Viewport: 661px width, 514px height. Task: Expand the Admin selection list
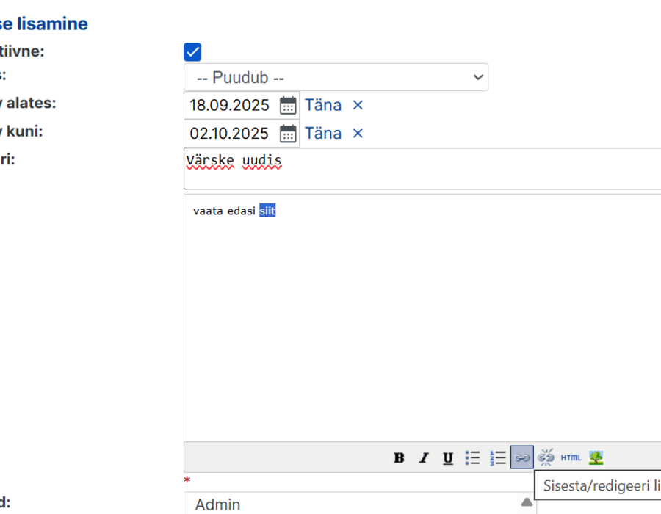527,502
